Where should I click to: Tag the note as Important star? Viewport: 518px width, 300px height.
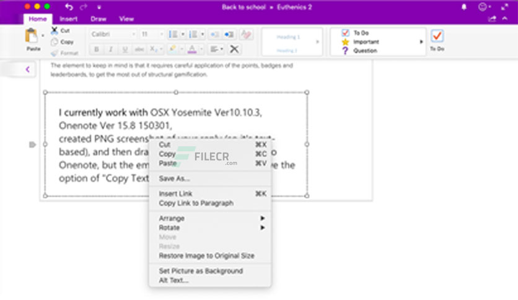(x=360, y=42)
